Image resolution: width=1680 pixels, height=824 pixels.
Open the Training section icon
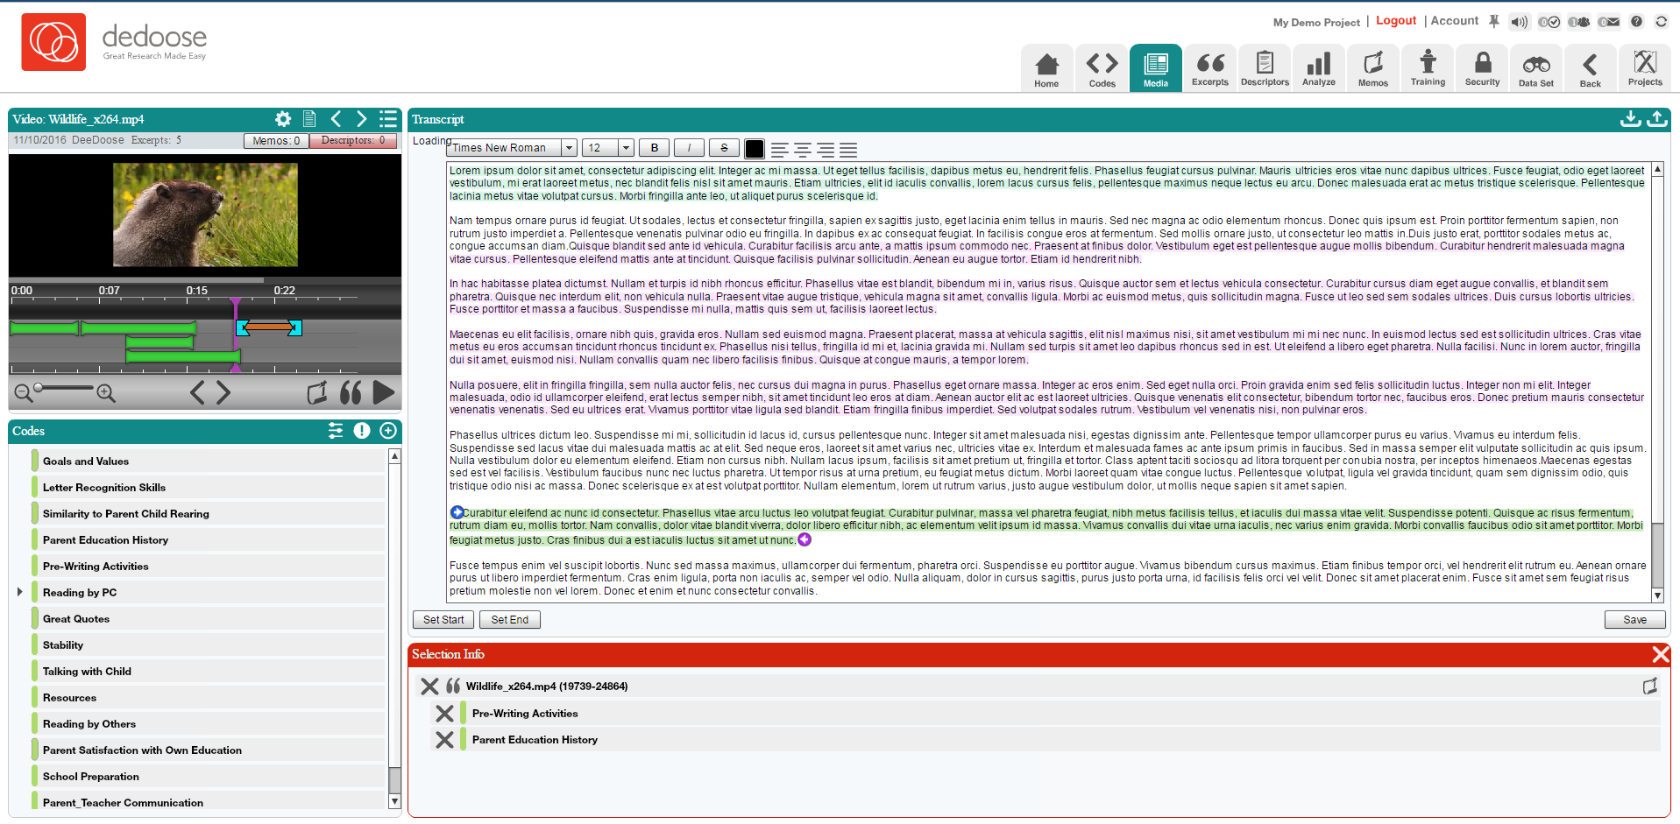pyautogui.click(x=1428, y=68)
